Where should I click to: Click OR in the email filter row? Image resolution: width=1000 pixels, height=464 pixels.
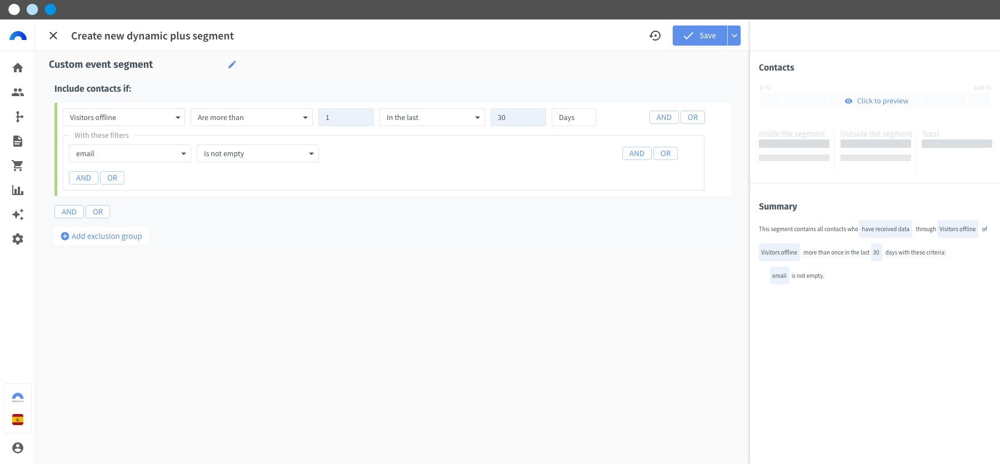pyautogui.click(x=666, y=153)
